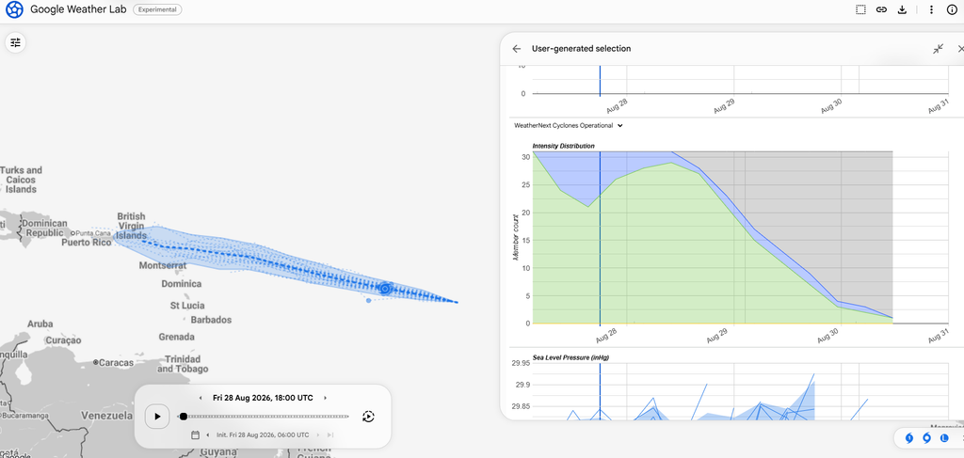Click the Google Weather Lab logo
Image resolution: width=964 pixels, height=458 pixels.
15,9
